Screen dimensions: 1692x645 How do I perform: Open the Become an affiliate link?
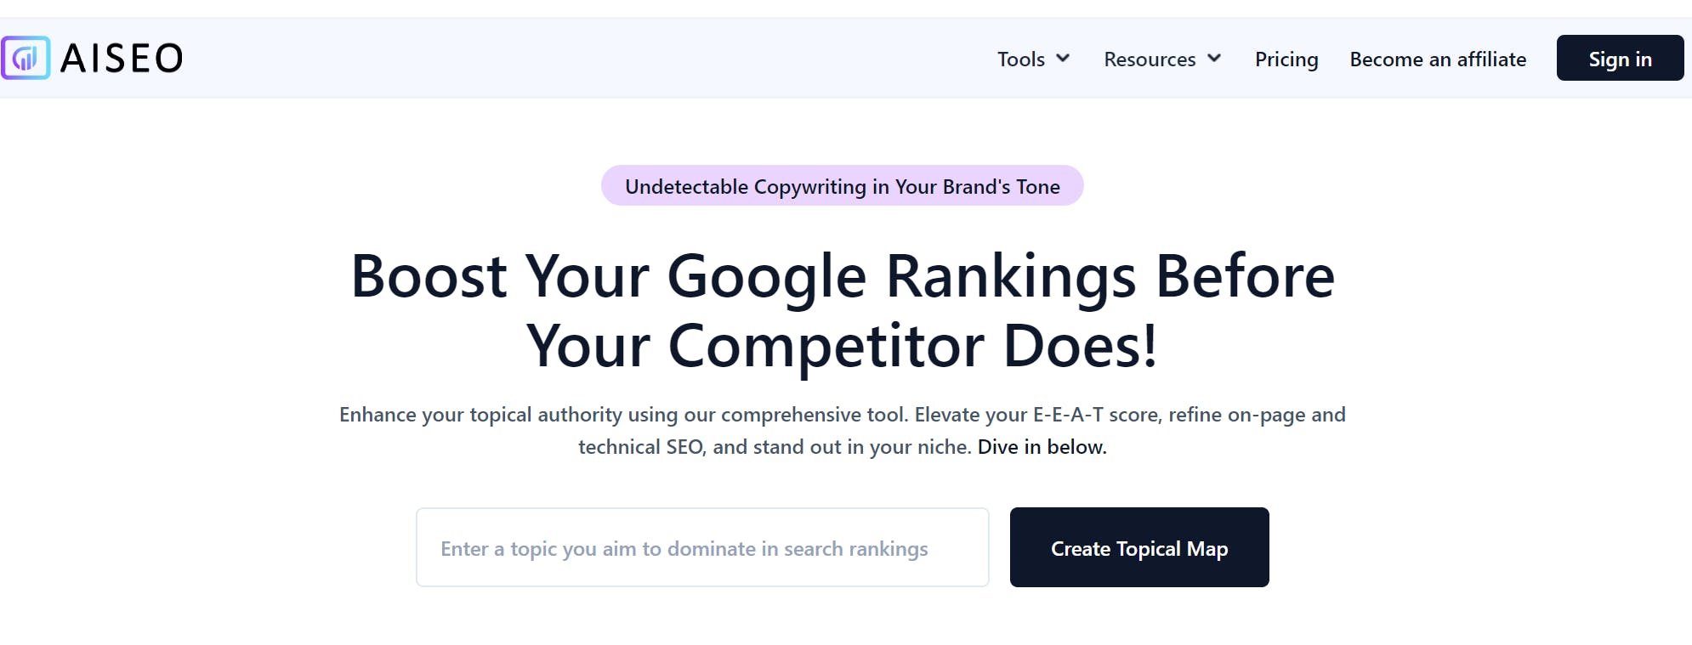point(1438,59)
